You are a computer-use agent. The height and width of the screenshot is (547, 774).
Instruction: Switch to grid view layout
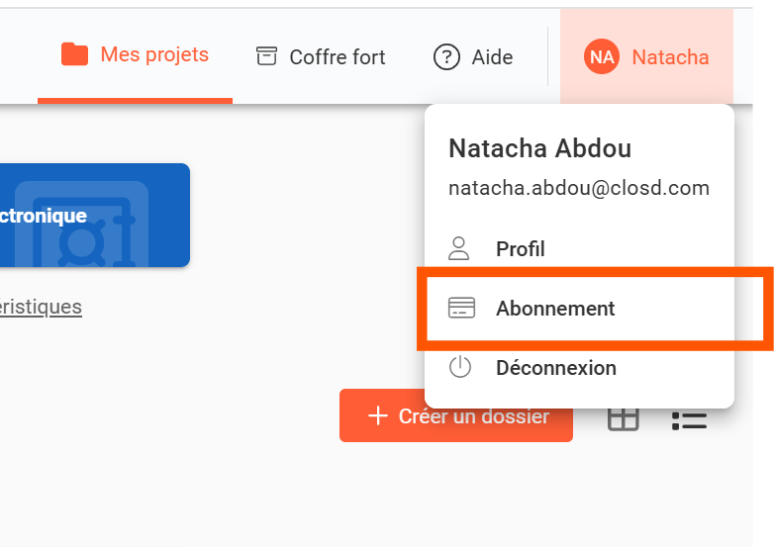tap(624, 418)
